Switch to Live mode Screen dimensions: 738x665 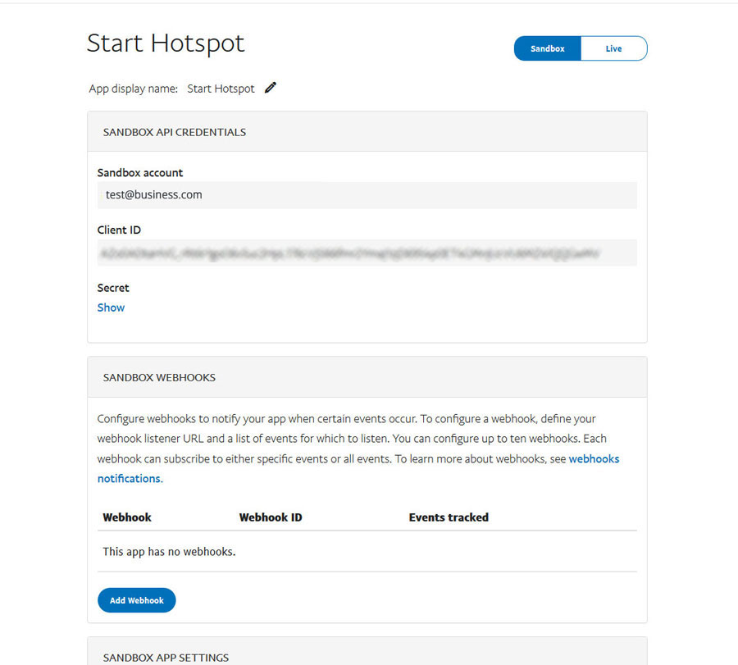[x=613, y=48]
